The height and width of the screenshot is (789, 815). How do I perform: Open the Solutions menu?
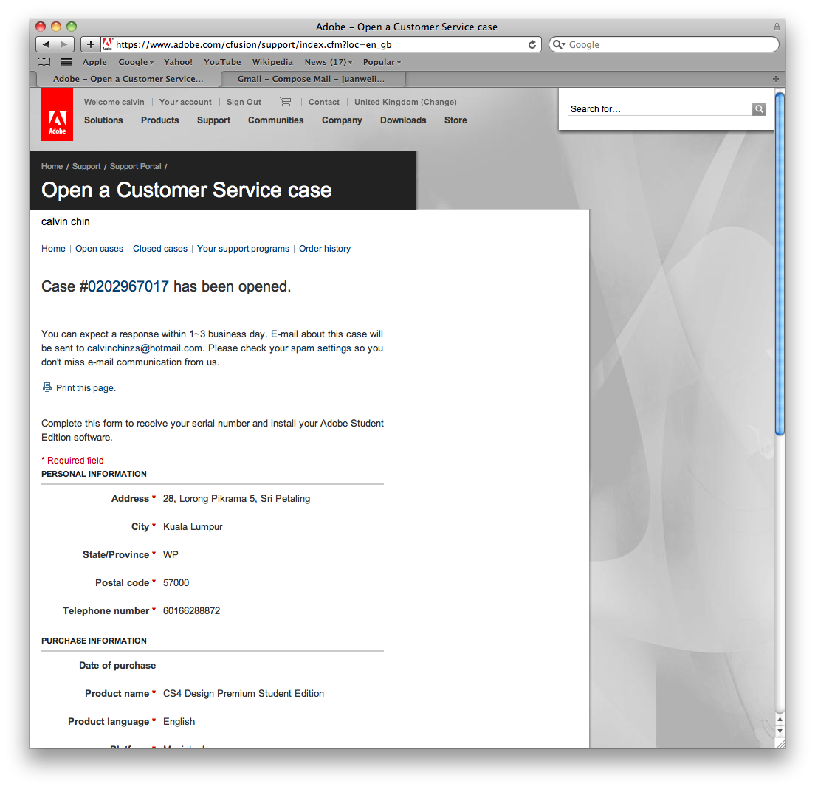pos(103,120)
